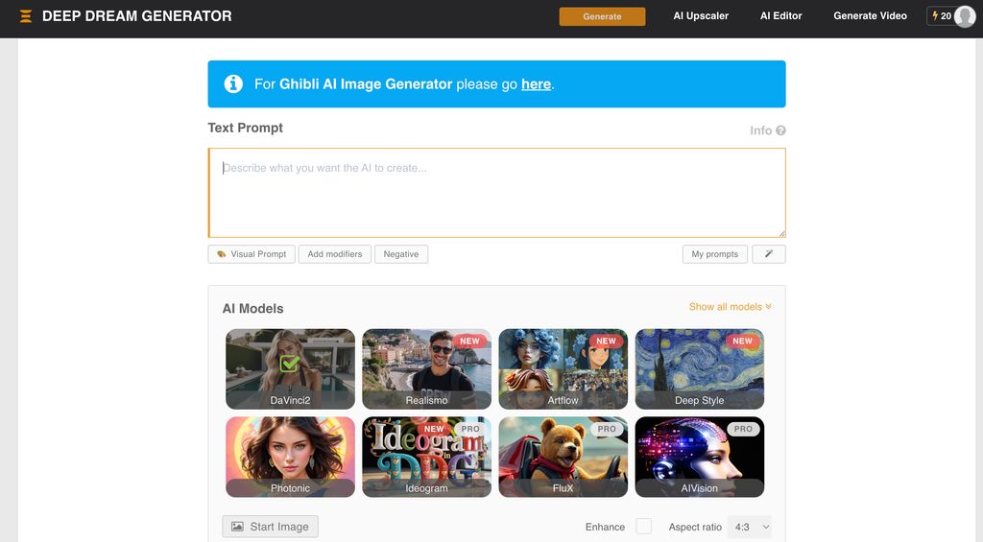The height and width of the screenshot is (542, 983).
Task: Click the orange Generate button
Action: click(x=602, y=16)
